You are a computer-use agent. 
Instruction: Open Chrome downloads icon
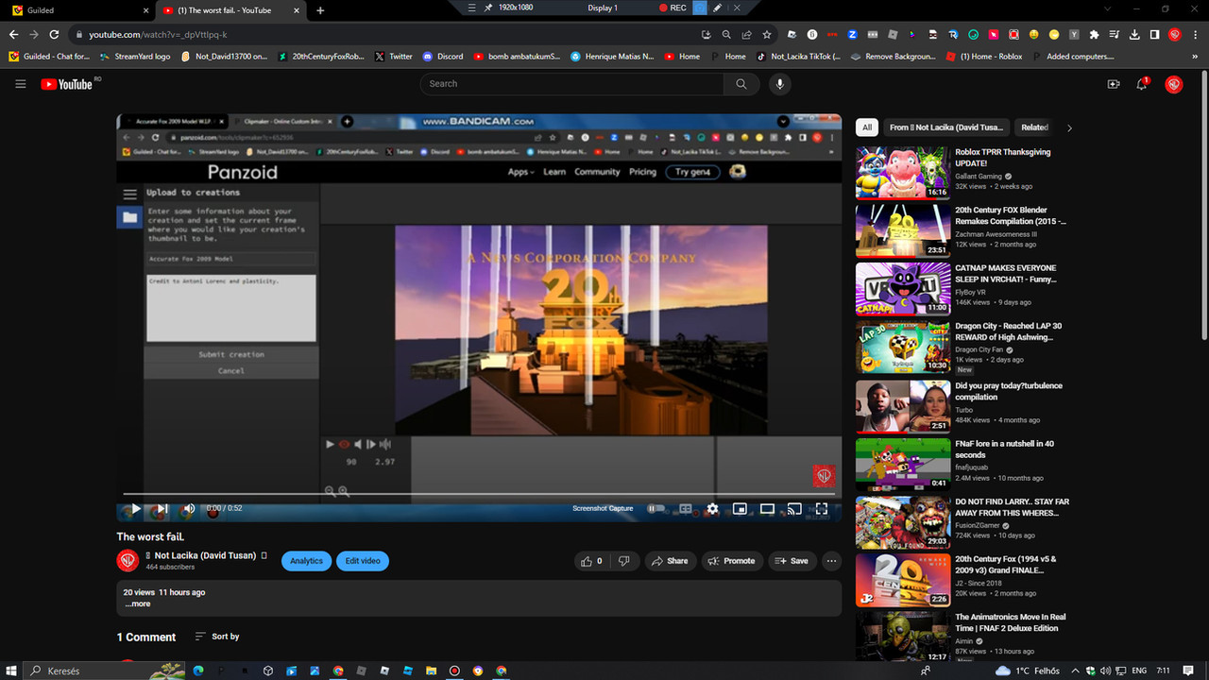[1134, 35]
